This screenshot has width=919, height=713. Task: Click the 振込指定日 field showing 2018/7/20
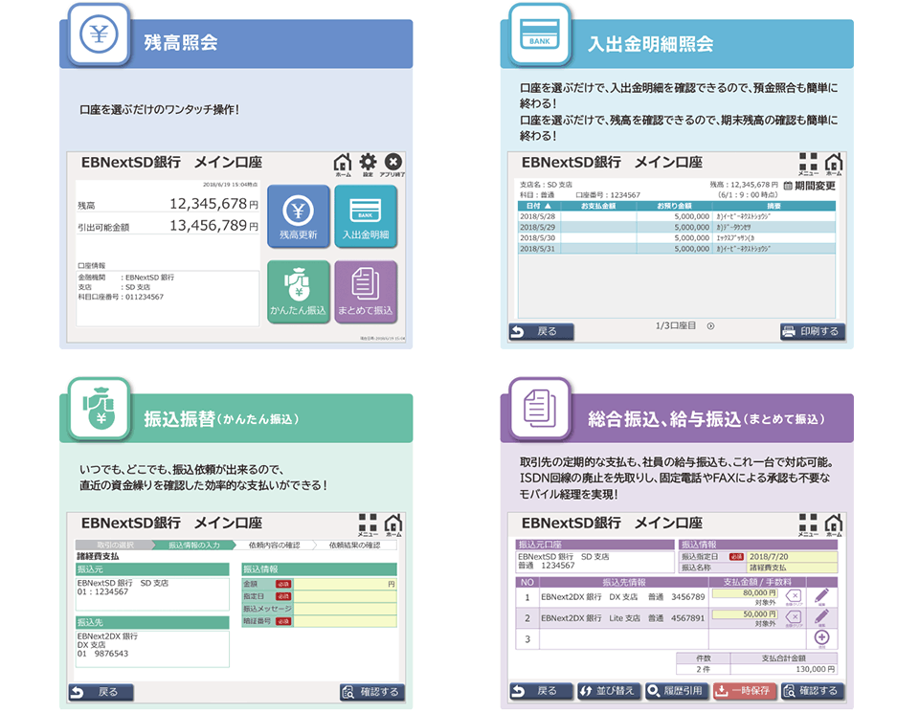pyautogui.click(x=792, y=557)
